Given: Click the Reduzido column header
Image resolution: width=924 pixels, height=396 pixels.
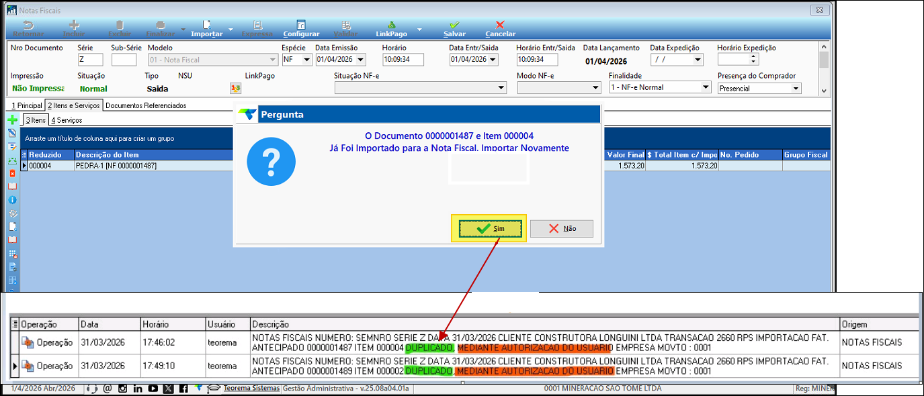Looking at the screenshot, I should click(x=50, y=155).
